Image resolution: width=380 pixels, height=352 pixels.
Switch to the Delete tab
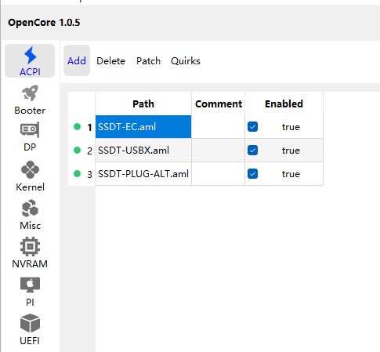pyautogui.click(x=110, y=61)
